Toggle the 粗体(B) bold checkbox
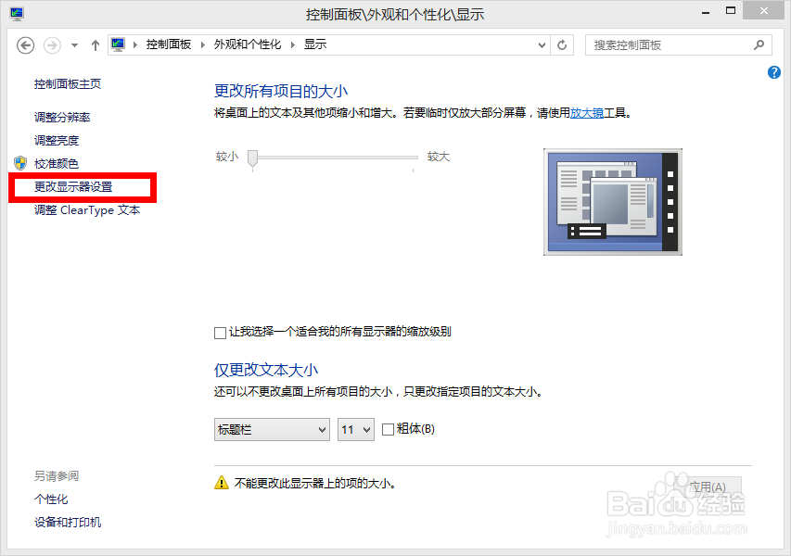The height and width of the screenshot is (556, 791). pos(387,429)
